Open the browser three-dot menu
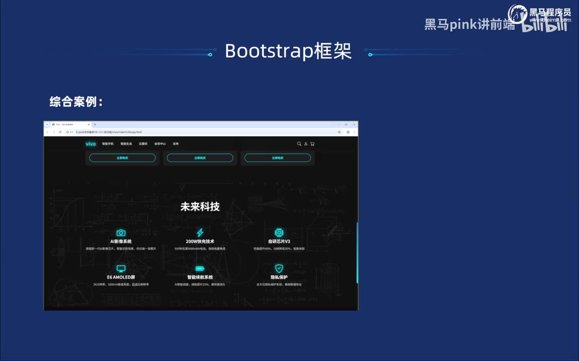The height and width of the screenshot is (361, 579). (x=354, y=132)
